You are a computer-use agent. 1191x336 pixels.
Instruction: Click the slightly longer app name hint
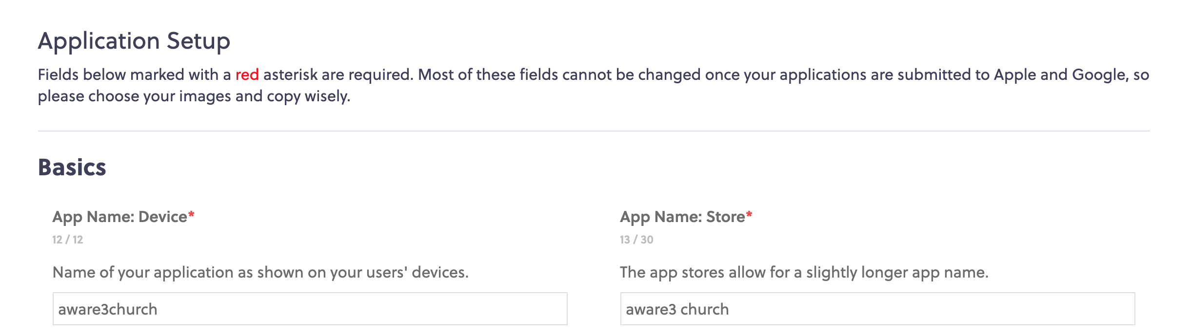click(x=804, y=272)
